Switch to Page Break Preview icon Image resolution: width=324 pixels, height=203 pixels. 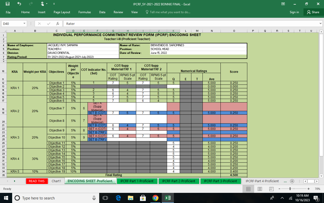[271, 189]
